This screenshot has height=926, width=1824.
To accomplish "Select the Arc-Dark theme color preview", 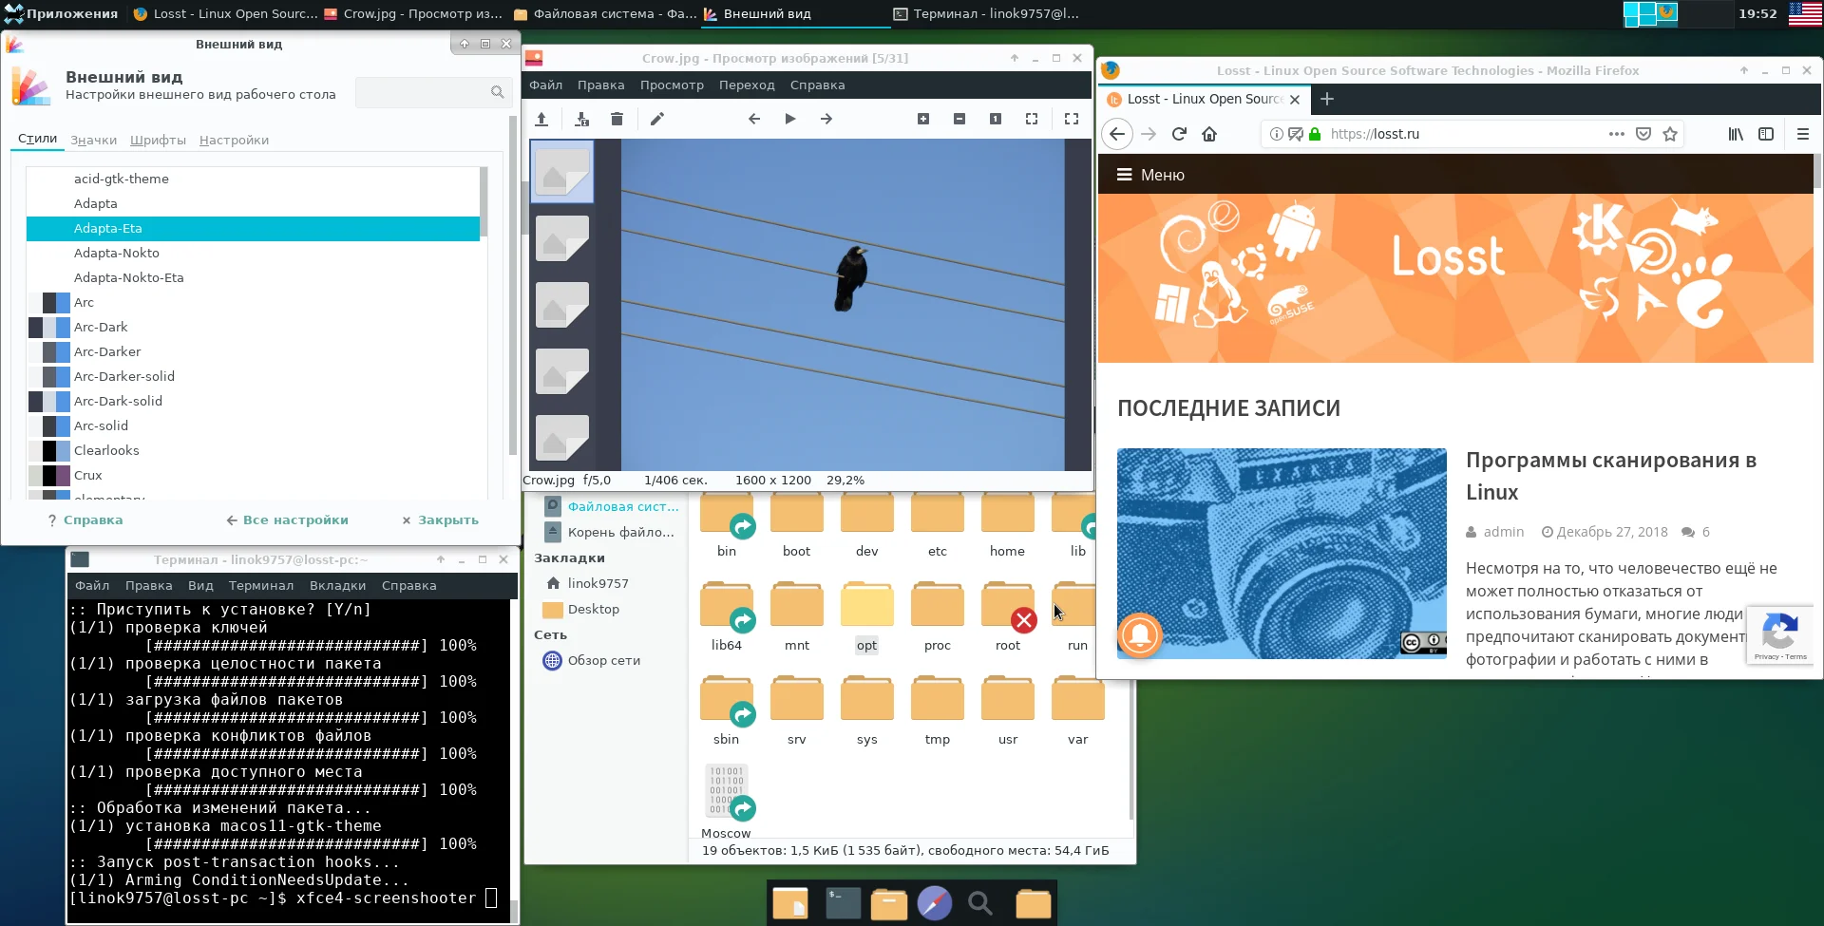I will pyautogui.click(x=49, y=327).
